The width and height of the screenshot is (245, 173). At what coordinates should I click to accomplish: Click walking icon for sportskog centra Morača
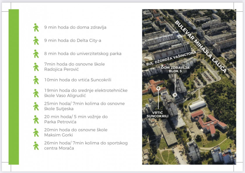coord(36,146)
